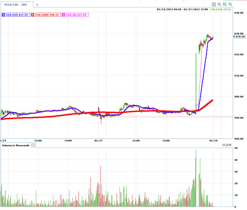This screenshot has width=247, height=210.
Task: Zoom in the chart with plus magnifier
Action: 230,4
